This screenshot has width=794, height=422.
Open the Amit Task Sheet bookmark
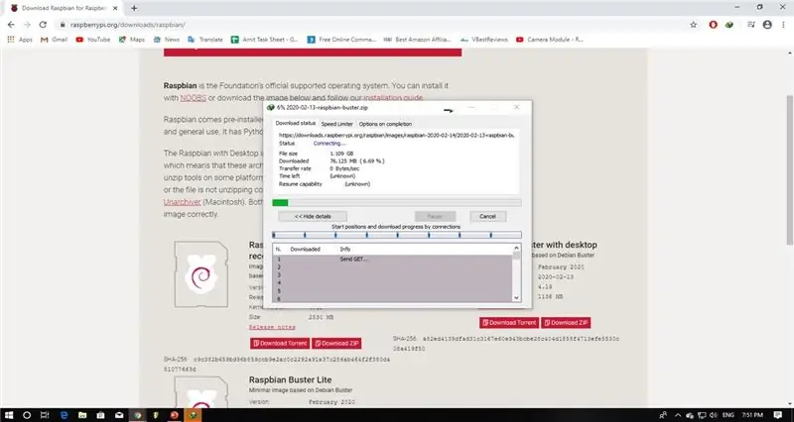click(265, 40)
